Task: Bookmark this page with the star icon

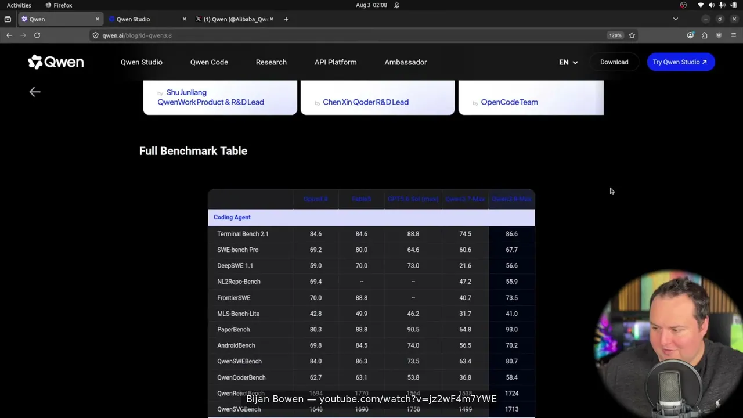Action: (x=632, y=35)
